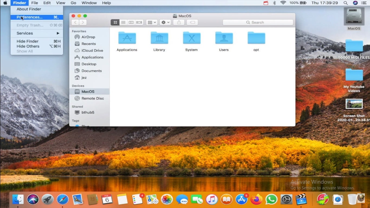370x208 pixels.
Task: Go back in Finder window
Action: (75, 22)
